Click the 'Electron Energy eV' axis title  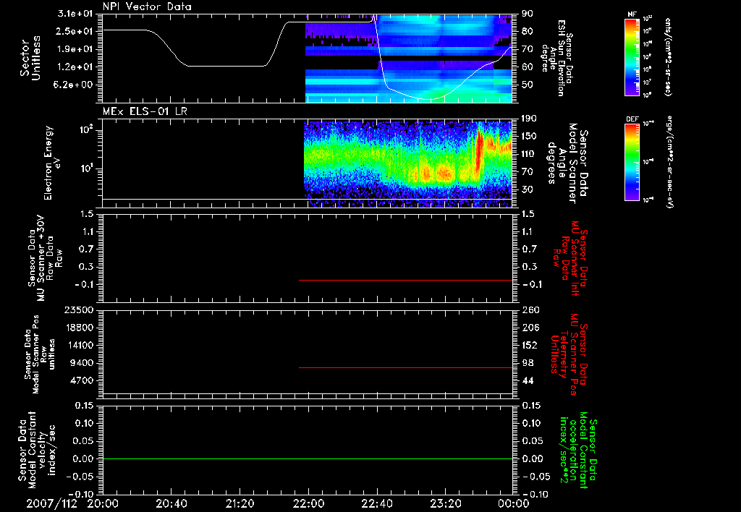tap(52, 163)
